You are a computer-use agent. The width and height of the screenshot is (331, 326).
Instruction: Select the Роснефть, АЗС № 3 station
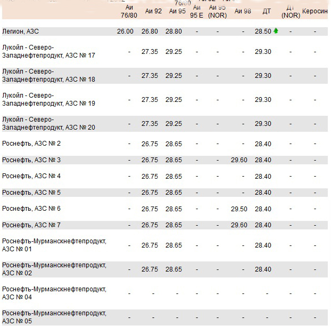pos(31,160)
